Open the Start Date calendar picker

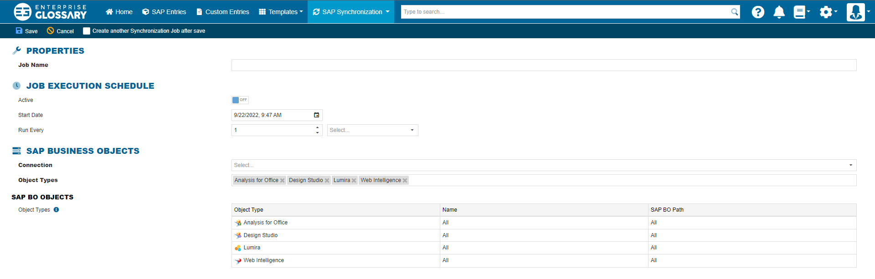coord(316,115)
